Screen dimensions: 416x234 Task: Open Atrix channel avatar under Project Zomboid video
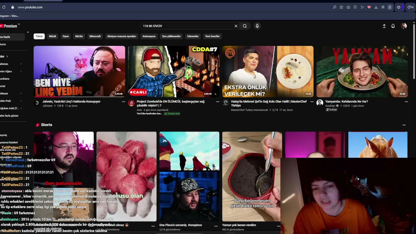pyautogui.click(x=131, y=103)
